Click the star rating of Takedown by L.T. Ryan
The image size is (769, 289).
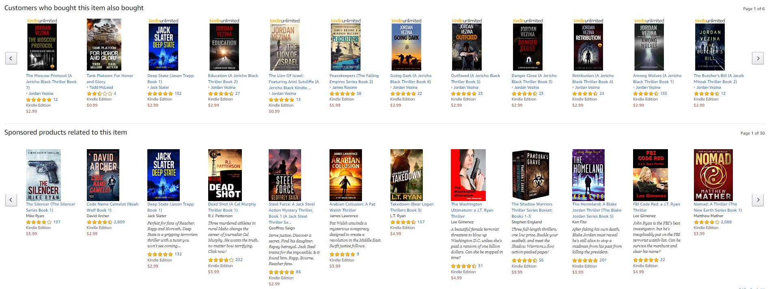pyautogui.click(x=403, y=222)
